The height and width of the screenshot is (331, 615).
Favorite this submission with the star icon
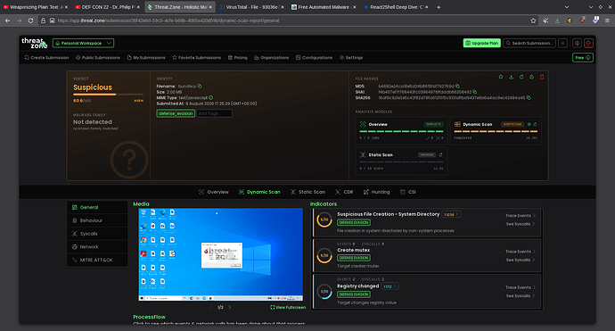[501, 77]
